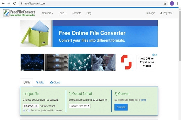Reload the page with refresh icon

(x=14, y=3)
